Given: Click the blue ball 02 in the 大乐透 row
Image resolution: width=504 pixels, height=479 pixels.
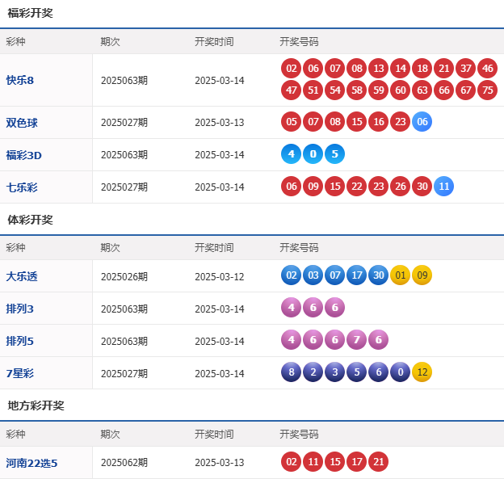Looking at the screenshot, I should [292, 275].
